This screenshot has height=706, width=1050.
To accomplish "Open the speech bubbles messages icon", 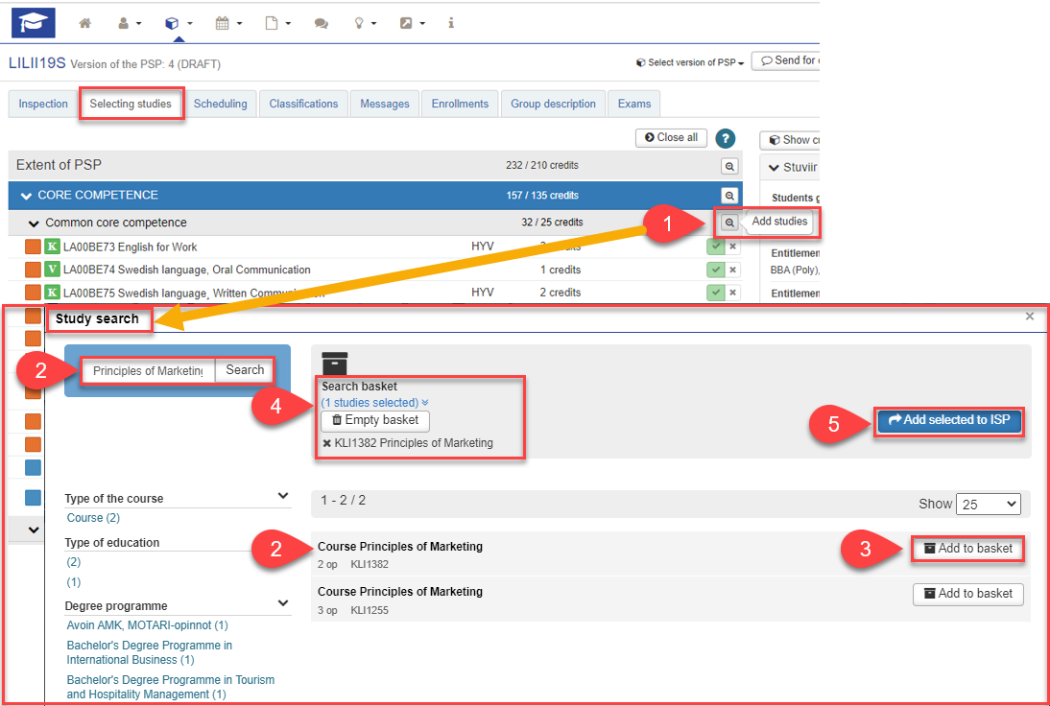I will click(x=322, y=23).
